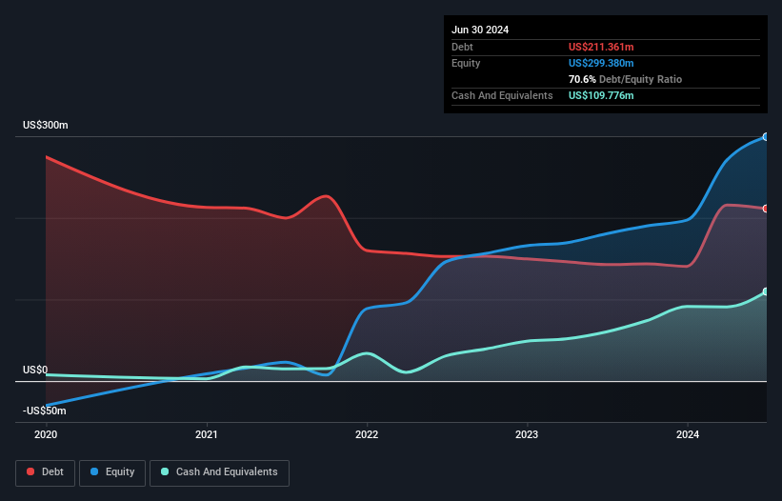This screenshot has width=782, height=501.
Task: Click Cash And Equivalents tooltip label
Action: pyautogui.click(x=502, y=95)
